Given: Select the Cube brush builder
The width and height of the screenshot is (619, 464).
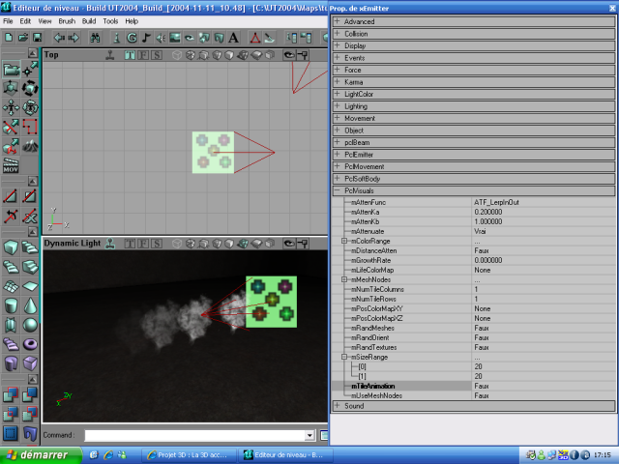Looking at the screenshot, I should click(x=11, y=247).
